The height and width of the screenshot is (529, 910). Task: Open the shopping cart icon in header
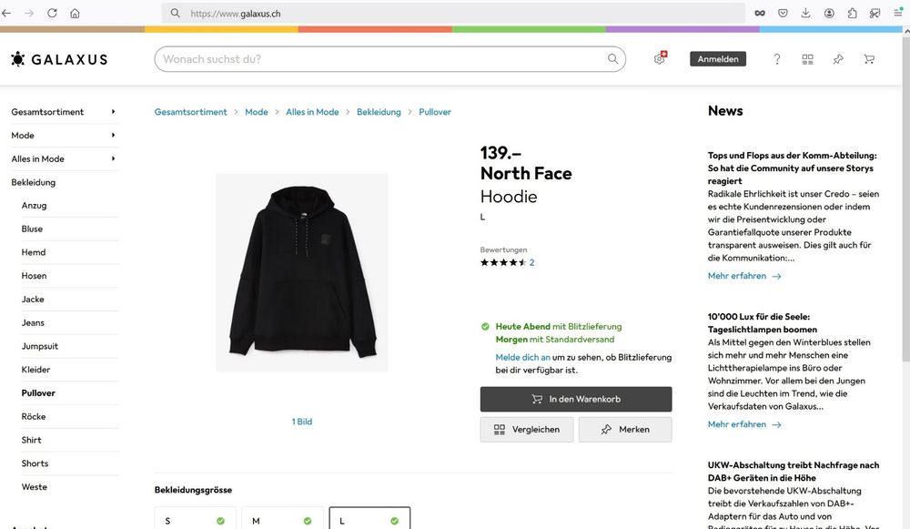coord(869,59)
